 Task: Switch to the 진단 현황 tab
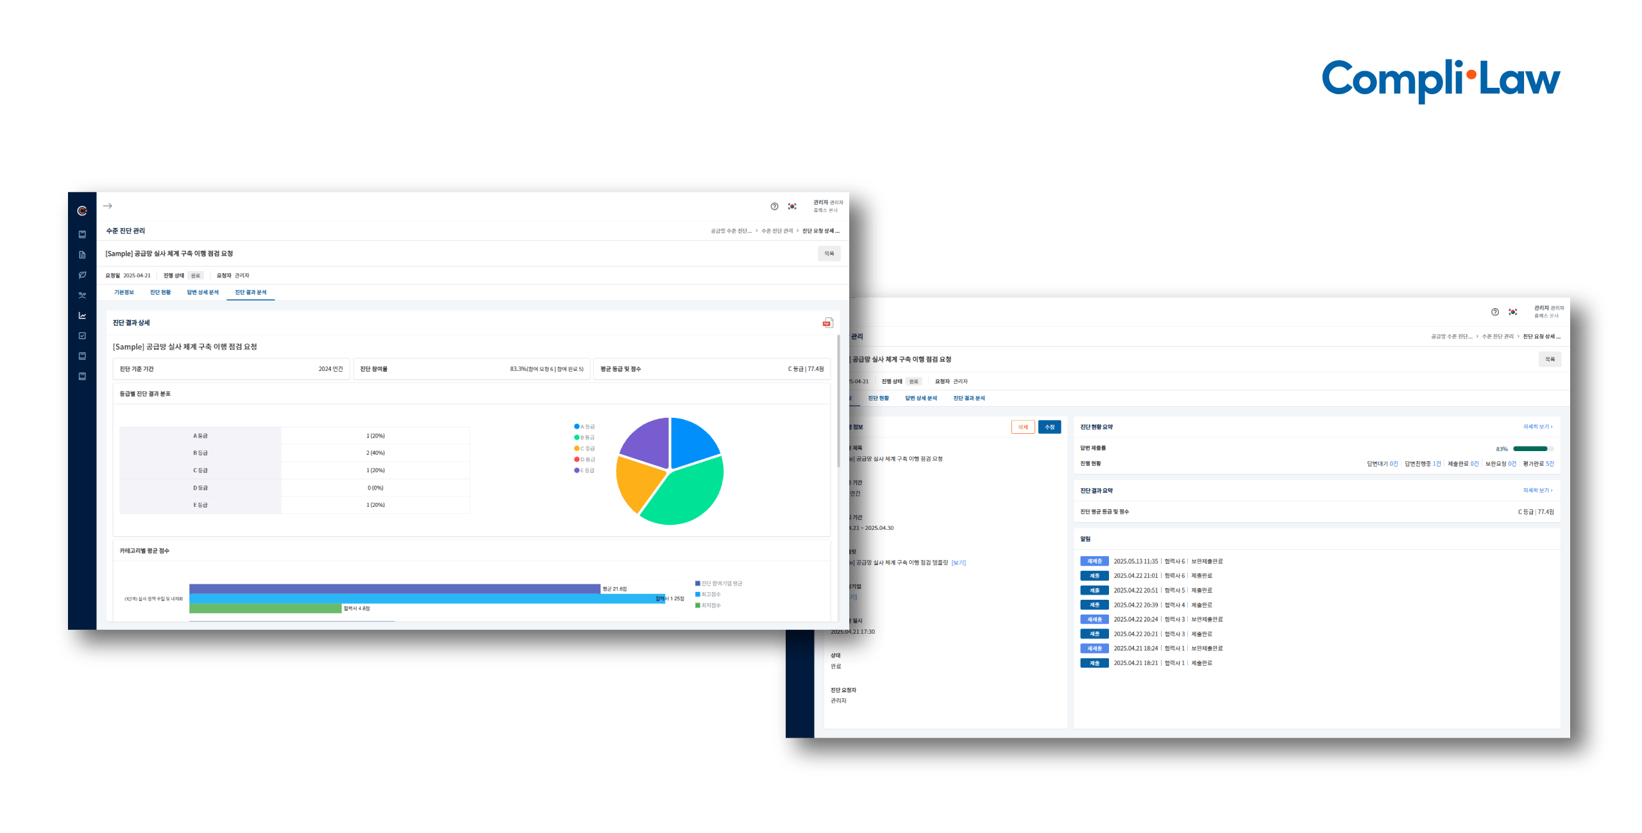point(160,293)
